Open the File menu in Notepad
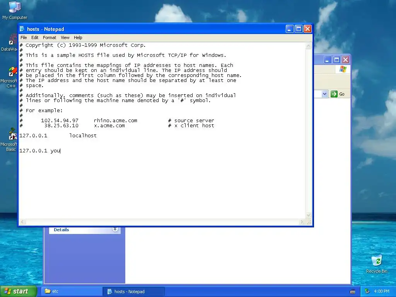Viewport: 396px width, 297px height. click(x=24, y=38)
